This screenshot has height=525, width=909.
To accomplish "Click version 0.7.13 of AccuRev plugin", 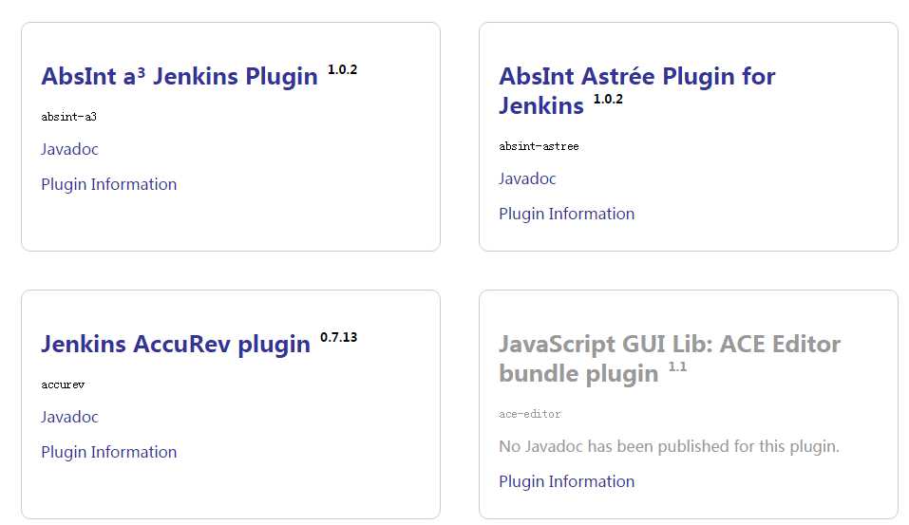I will coord(338,337).
